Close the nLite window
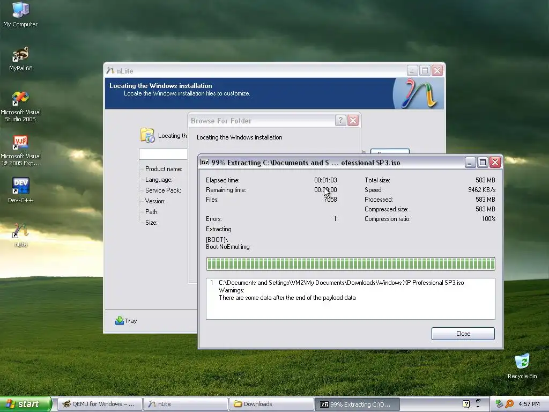 437,70
